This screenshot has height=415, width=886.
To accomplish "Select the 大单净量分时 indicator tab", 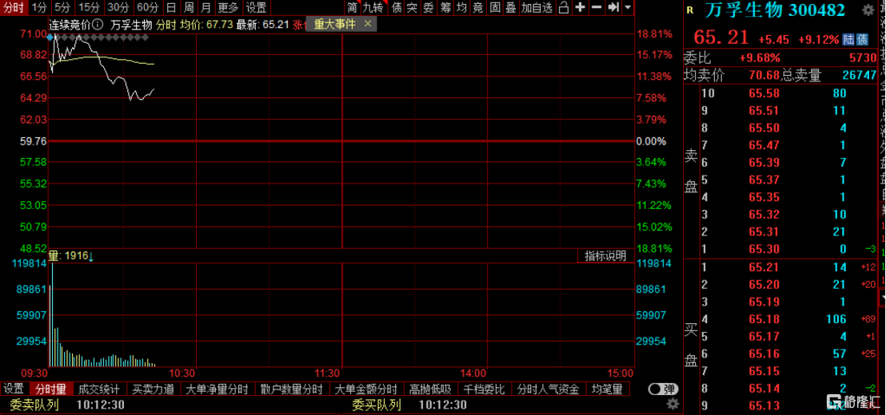I will (x=217, y=389).
